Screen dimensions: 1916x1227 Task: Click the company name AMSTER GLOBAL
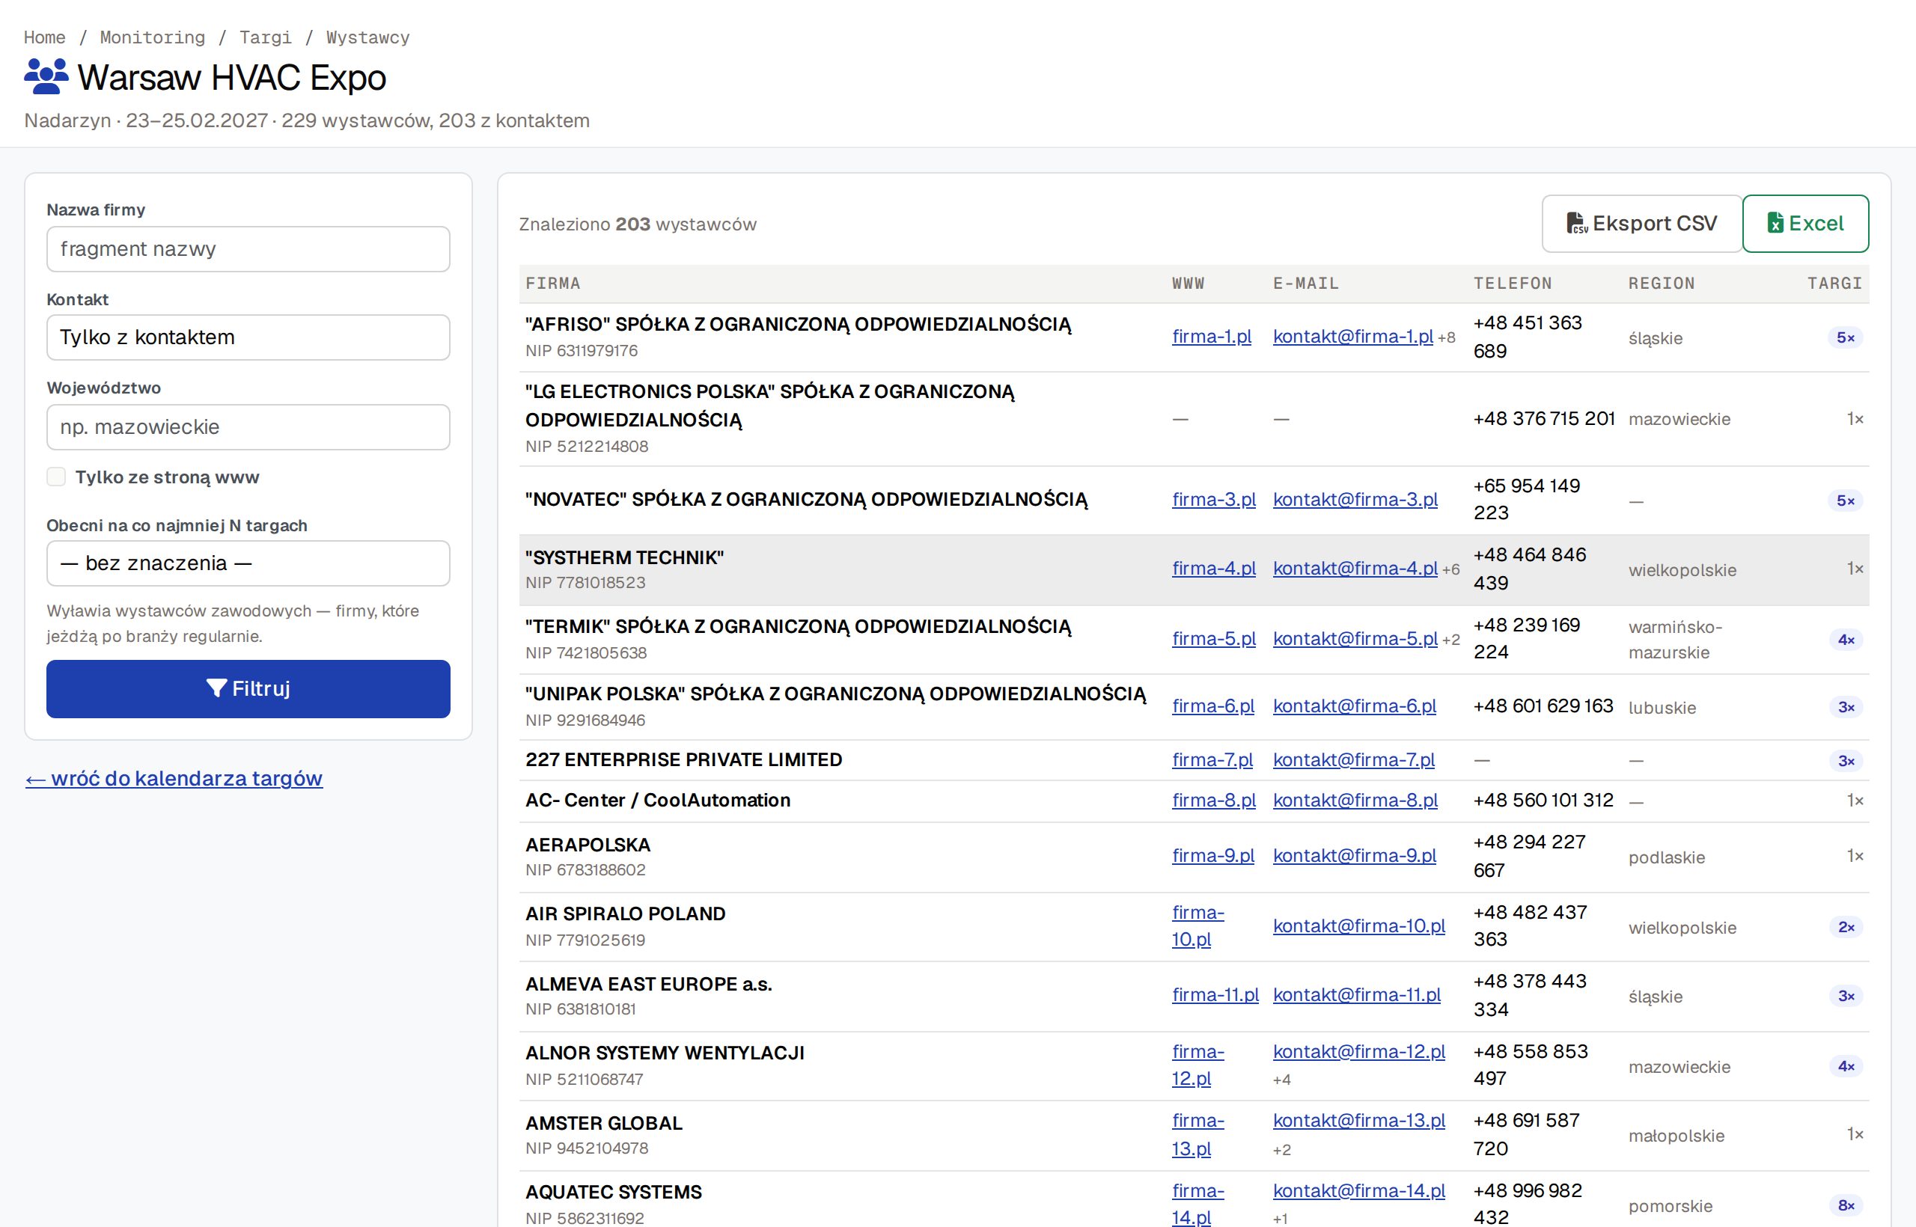click(603, 1124)
